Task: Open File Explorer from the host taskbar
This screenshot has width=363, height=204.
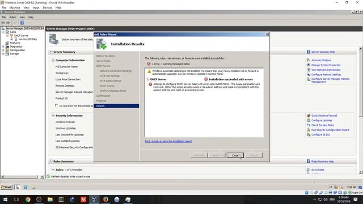Action: 50,199
